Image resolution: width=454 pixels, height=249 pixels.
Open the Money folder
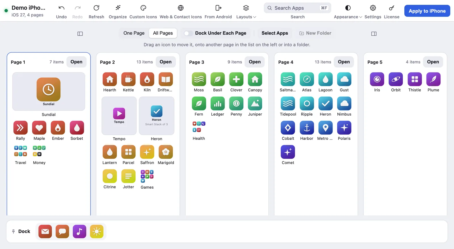pyautogui.click(x=39, y=151)
